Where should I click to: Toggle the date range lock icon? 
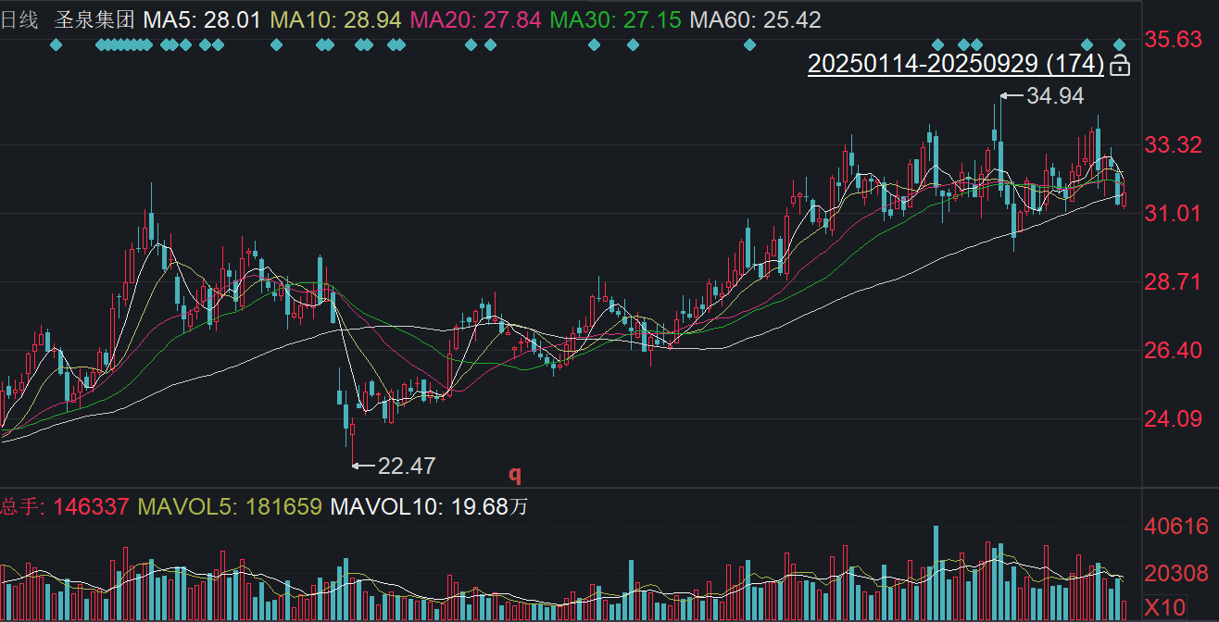1120,64
